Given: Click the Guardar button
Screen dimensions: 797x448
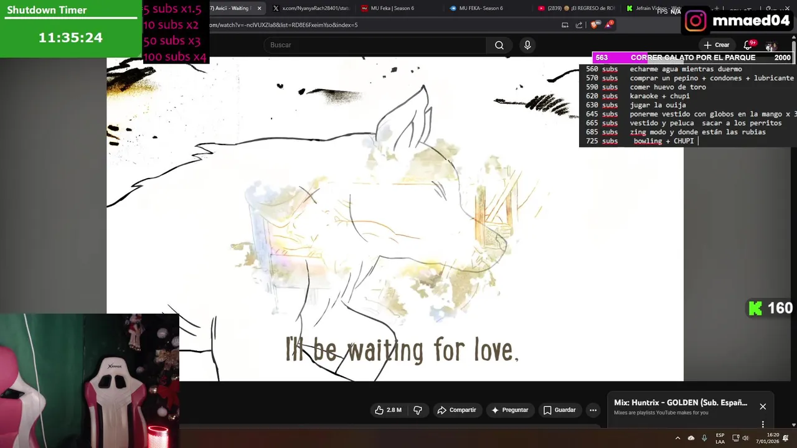Looking at the screenshot, I should (559, 410).
